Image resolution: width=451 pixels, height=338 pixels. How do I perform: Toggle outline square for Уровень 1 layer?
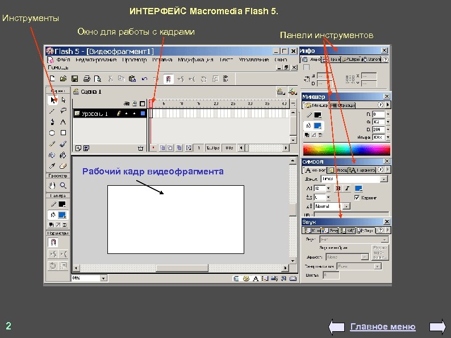pos(143,114)
